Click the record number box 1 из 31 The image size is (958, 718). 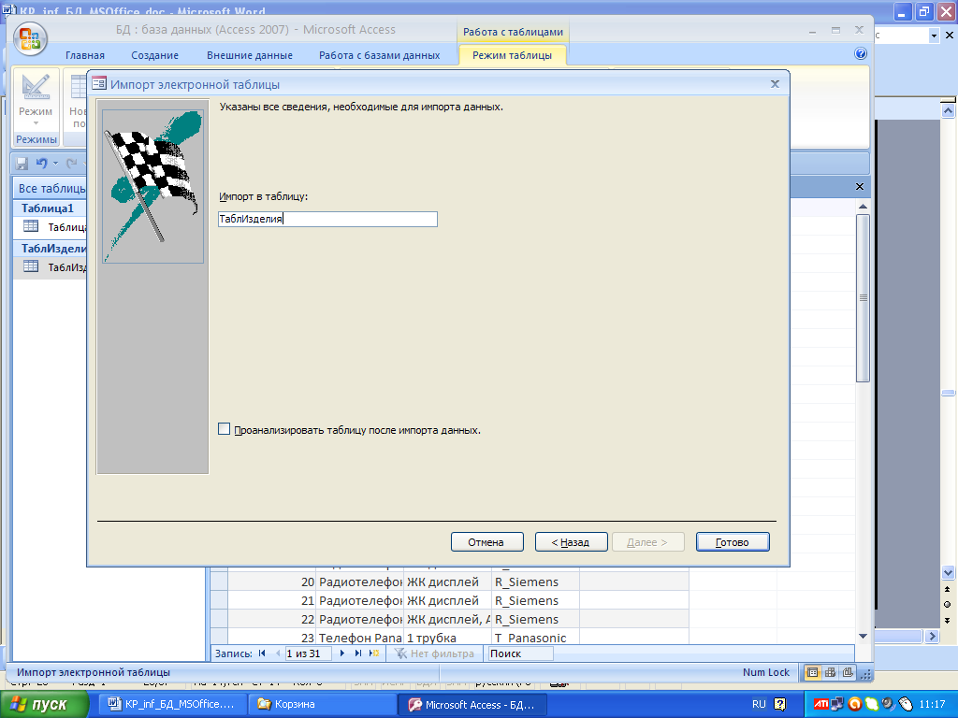click(x=308, y=653)
